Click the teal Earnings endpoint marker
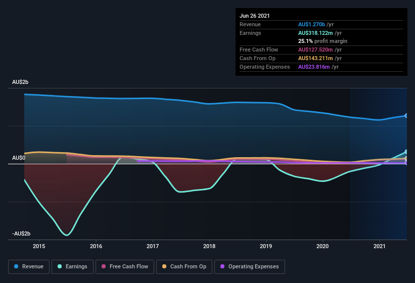 click(406, 152)
